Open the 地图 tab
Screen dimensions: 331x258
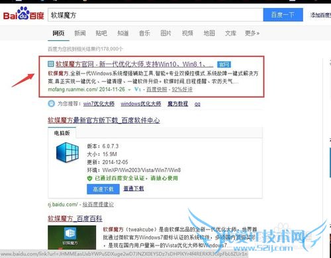pos(209,33)
